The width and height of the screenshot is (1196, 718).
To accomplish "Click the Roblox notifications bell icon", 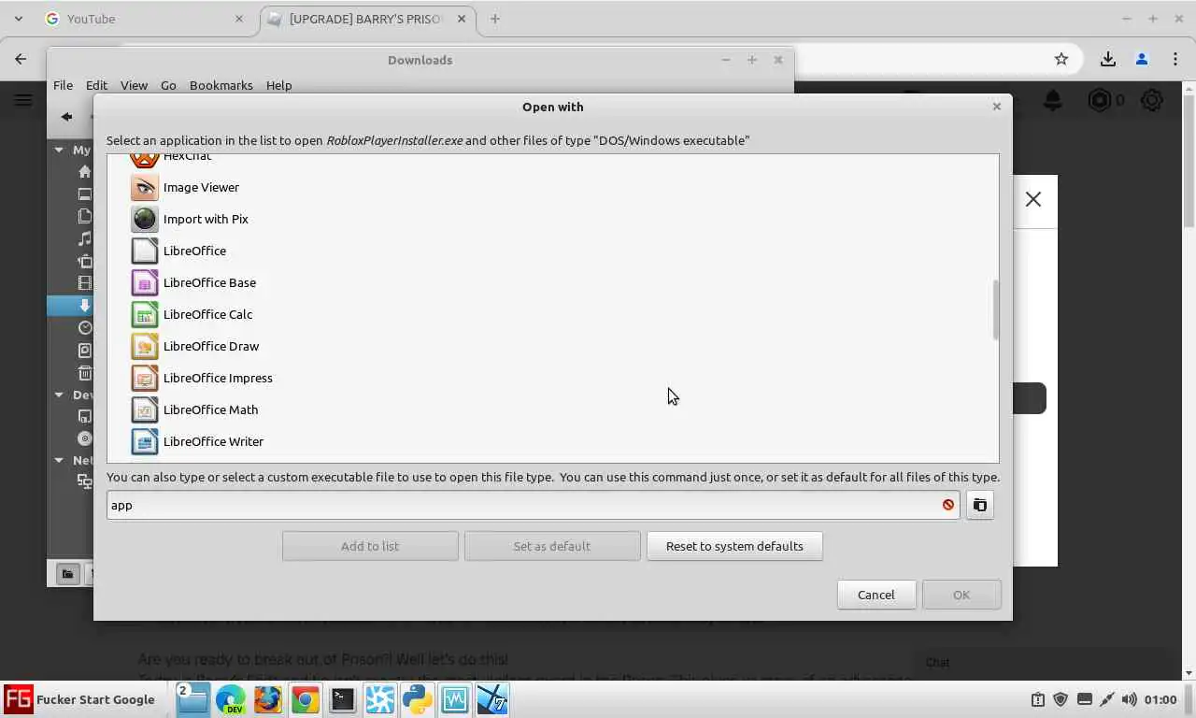I will click(1053, 100).
